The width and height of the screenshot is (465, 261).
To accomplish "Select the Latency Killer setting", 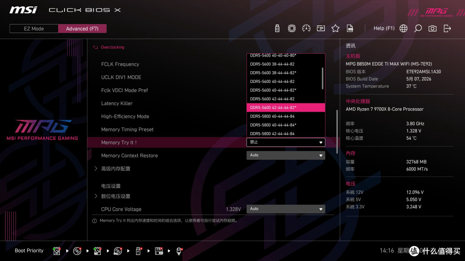I will (117, 103).
